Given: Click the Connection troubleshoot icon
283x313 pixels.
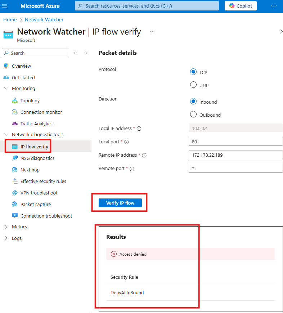Looking at the screenshot, I should coord(14,216).
